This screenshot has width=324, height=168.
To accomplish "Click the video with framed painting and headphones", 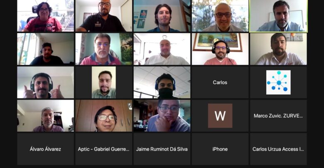I will click(220, 49).
